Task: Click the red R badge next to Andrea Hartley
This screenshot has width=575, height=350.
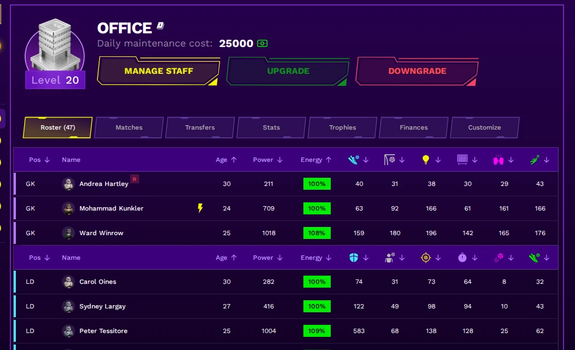Action: coord(135,179)
